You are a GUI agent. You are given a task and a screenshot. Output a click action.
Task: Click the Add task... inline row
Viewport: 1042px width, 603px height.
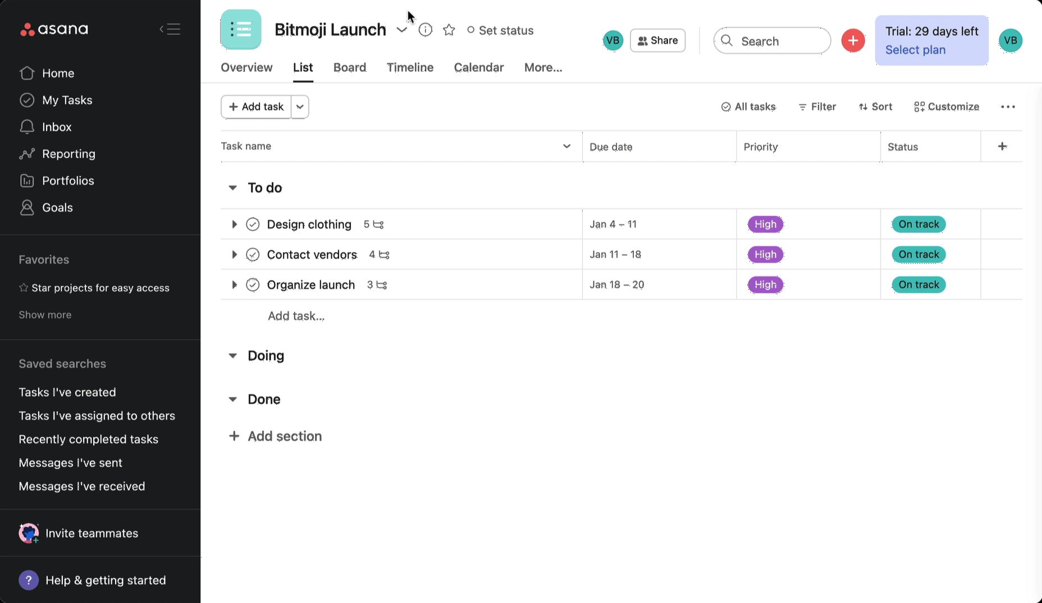pos(296,316)
